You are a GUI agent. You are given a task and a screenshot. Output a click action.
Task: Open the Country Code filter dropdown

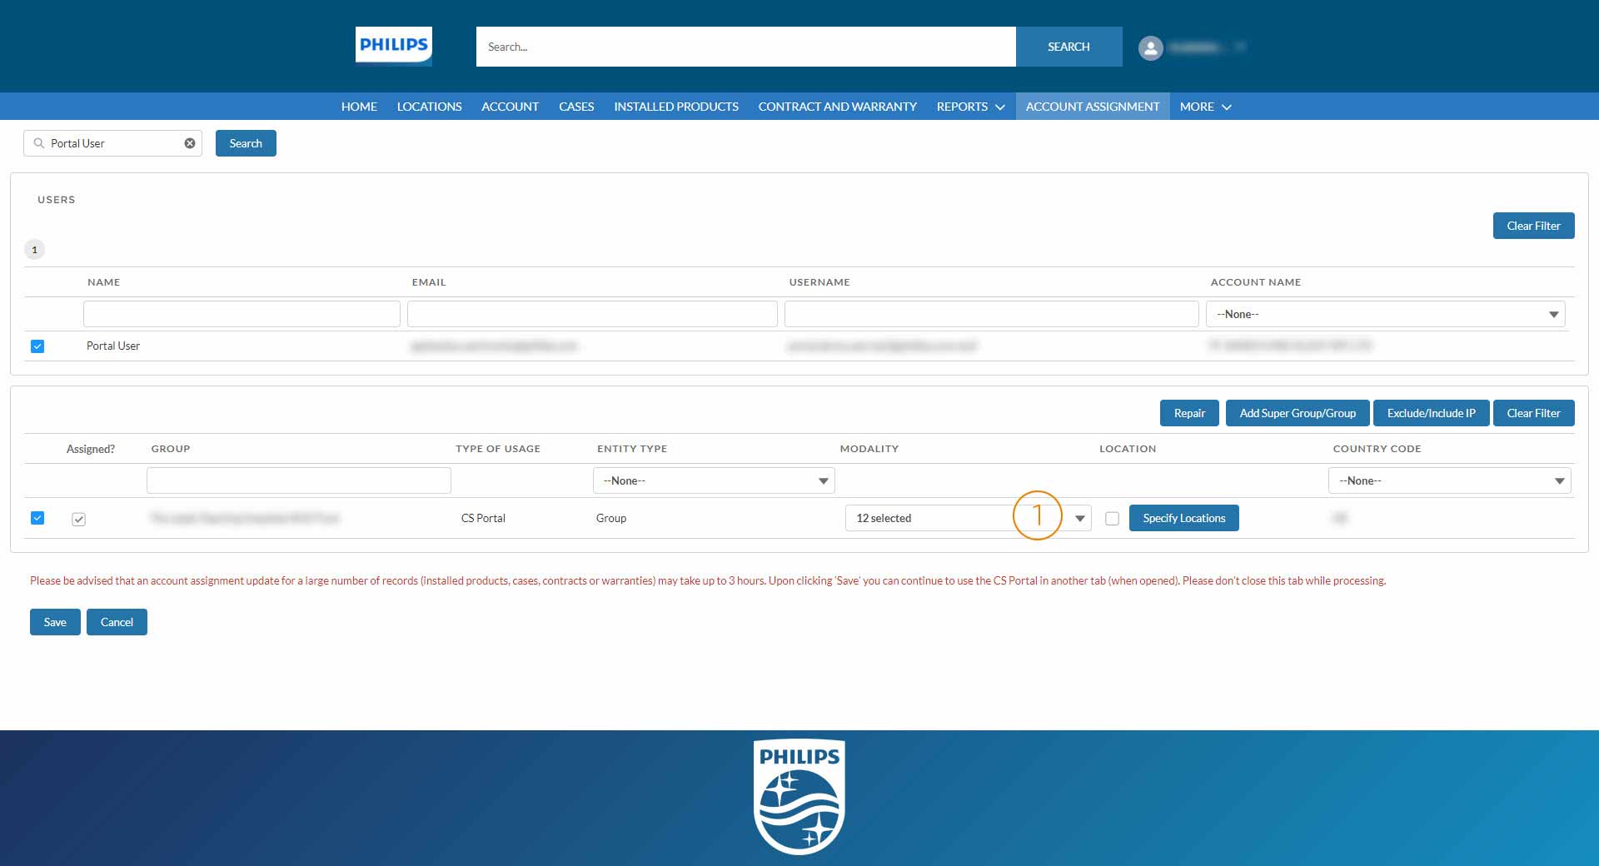(1449, 480)
